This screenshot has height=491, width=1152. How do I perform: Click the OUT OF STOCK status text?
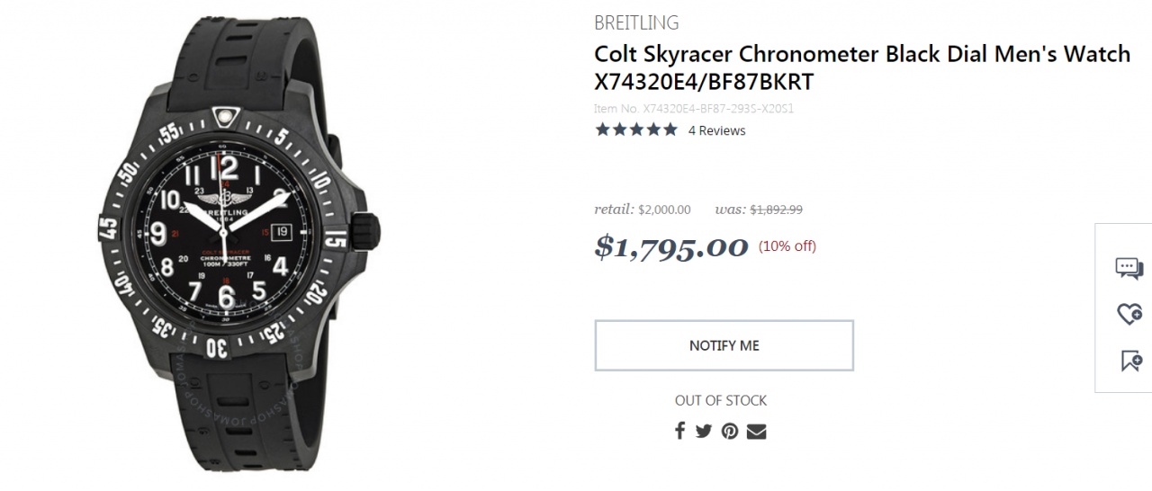pyautogui.click(x=721, y=400)
